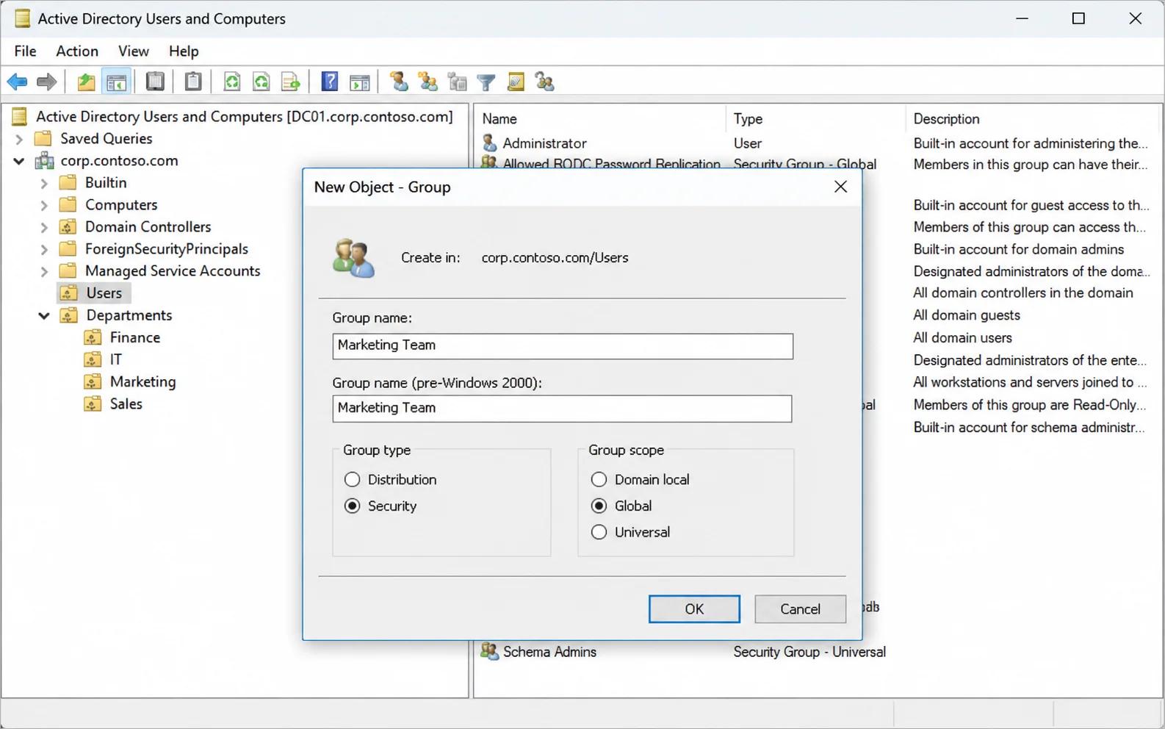Click Cancel in the New Object dialog
This screenshot has width=1165, height=729.
pos(800,609)
